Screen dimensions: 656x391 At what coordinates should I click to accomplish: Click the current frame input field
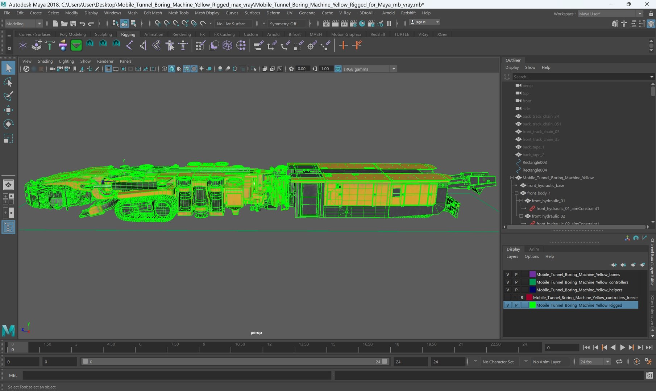click(562, 348)
